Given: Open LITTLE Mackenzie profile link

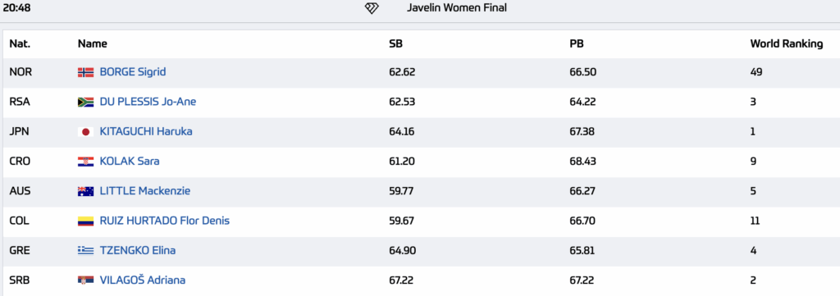Looking at the screenshot, I should pyautogui.click(x=144, y=190).
